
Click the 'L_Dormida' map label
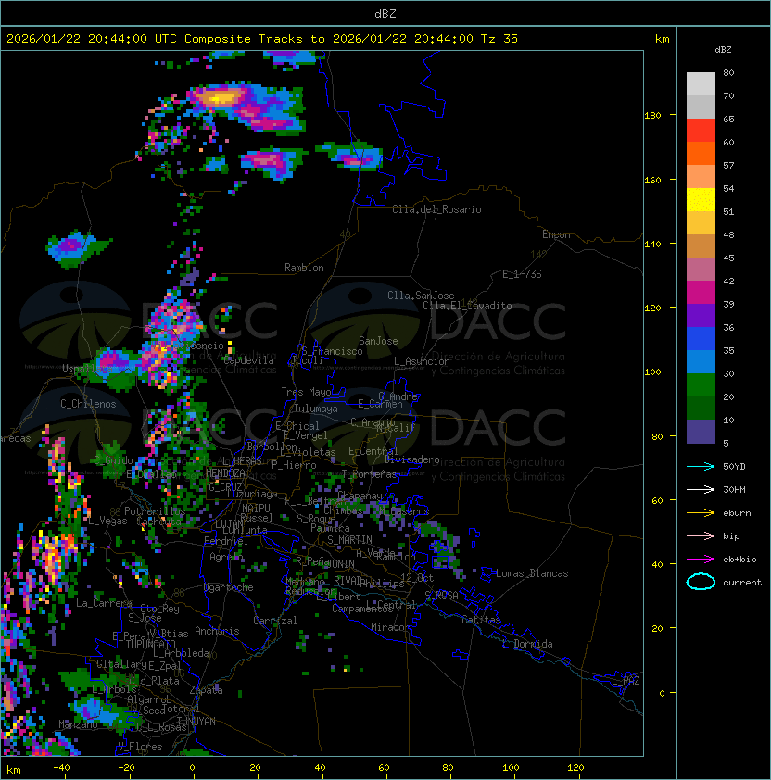[x=527, y=644]
